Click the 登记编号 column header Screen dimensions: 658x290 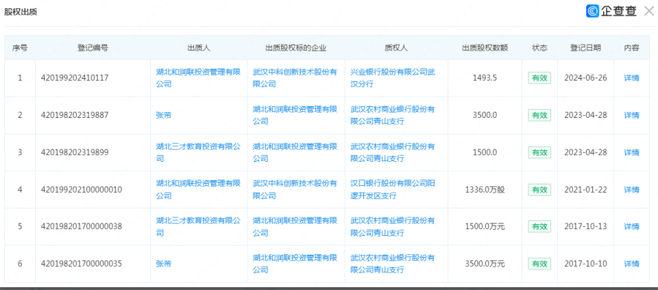(x=93, y=48)
